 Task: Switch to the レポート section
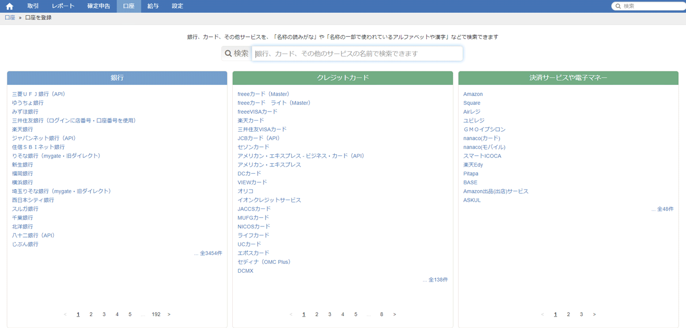pyautogui.click(x=63, y=6)
